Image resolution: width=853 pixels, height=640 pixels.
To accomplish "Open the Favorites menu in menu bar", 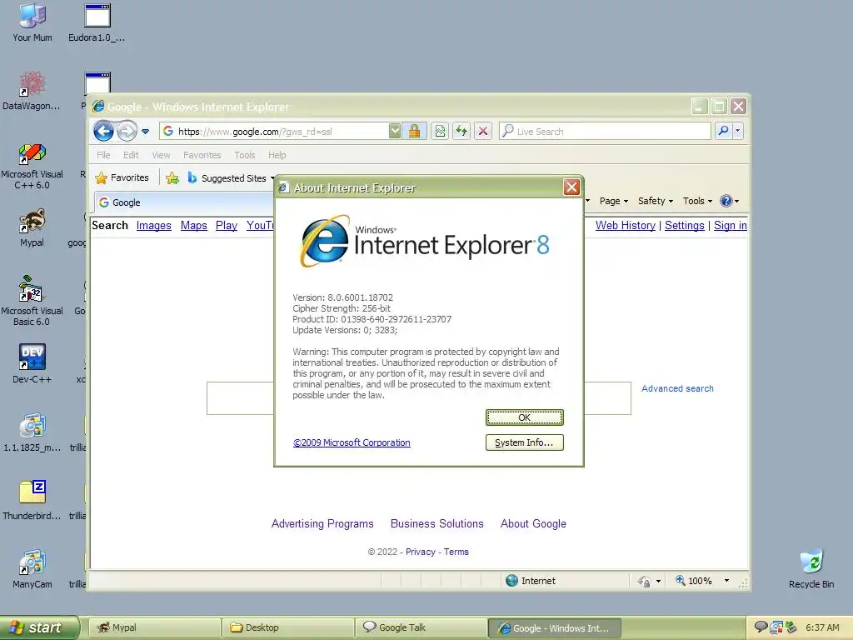I will point(202,155).
